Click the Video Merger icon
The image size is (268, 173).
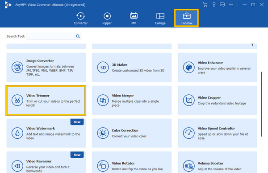tap(103, 100)
